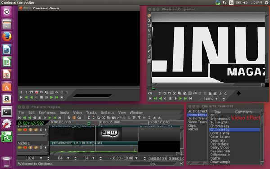
Task: Jump to the end in the Compositor
Action: tap(190, 98)
